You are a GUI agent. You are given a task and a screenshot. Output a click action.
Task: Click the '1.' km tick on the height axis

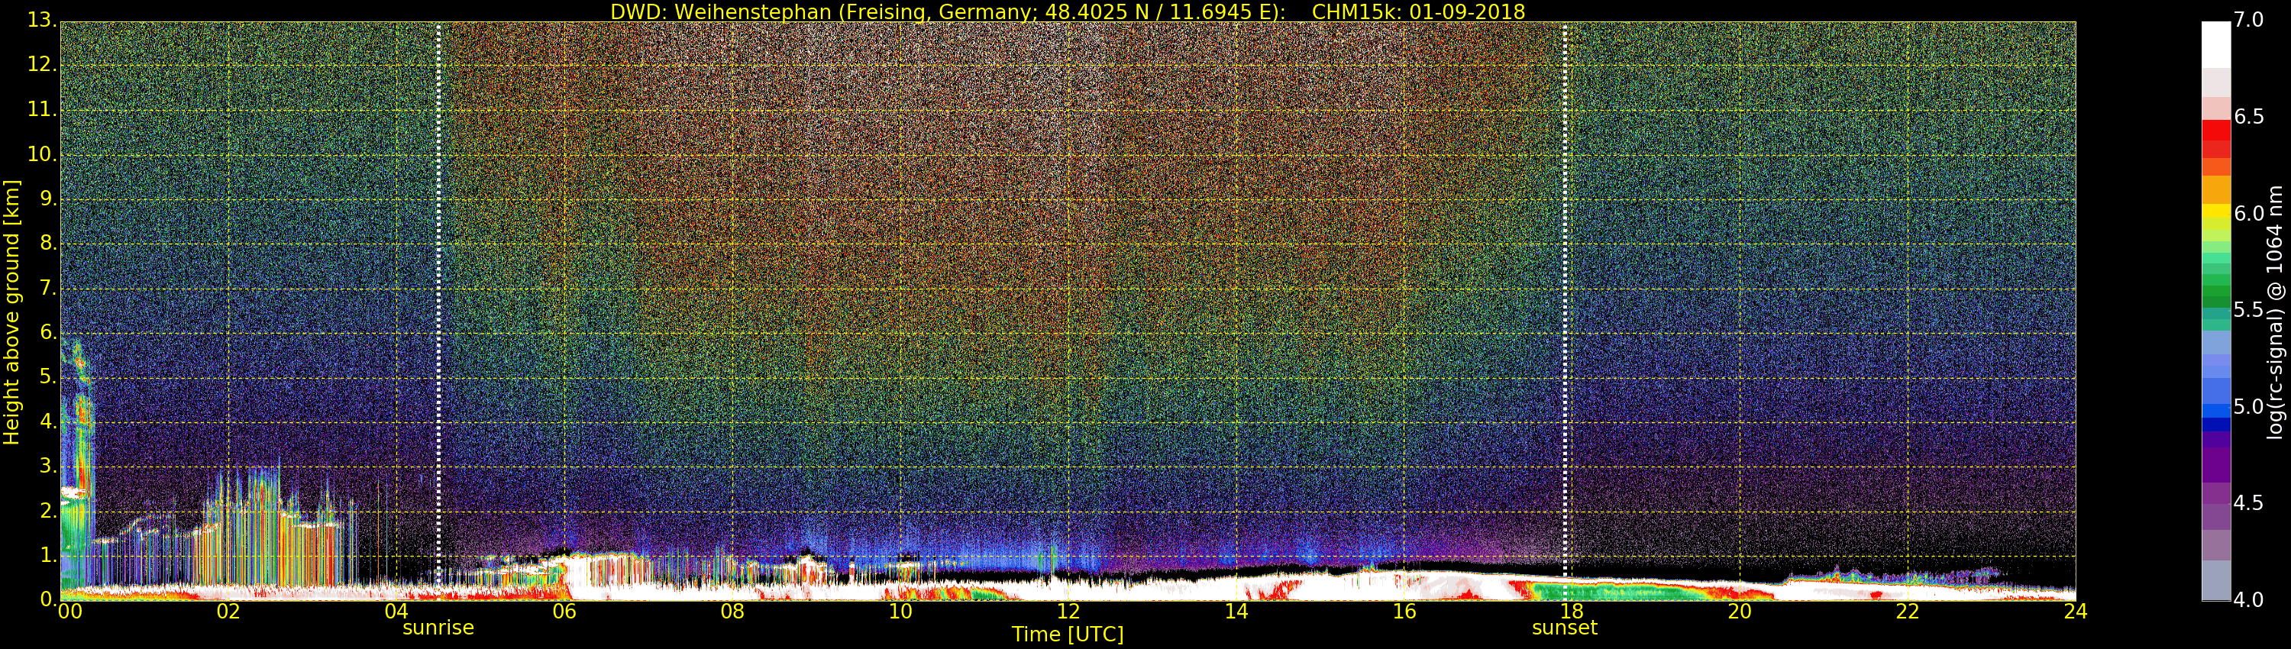pos(48,555)
